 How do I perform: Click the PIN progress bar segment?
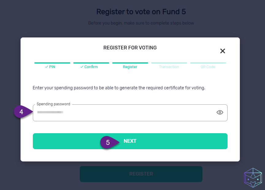(x=52, y=63)
